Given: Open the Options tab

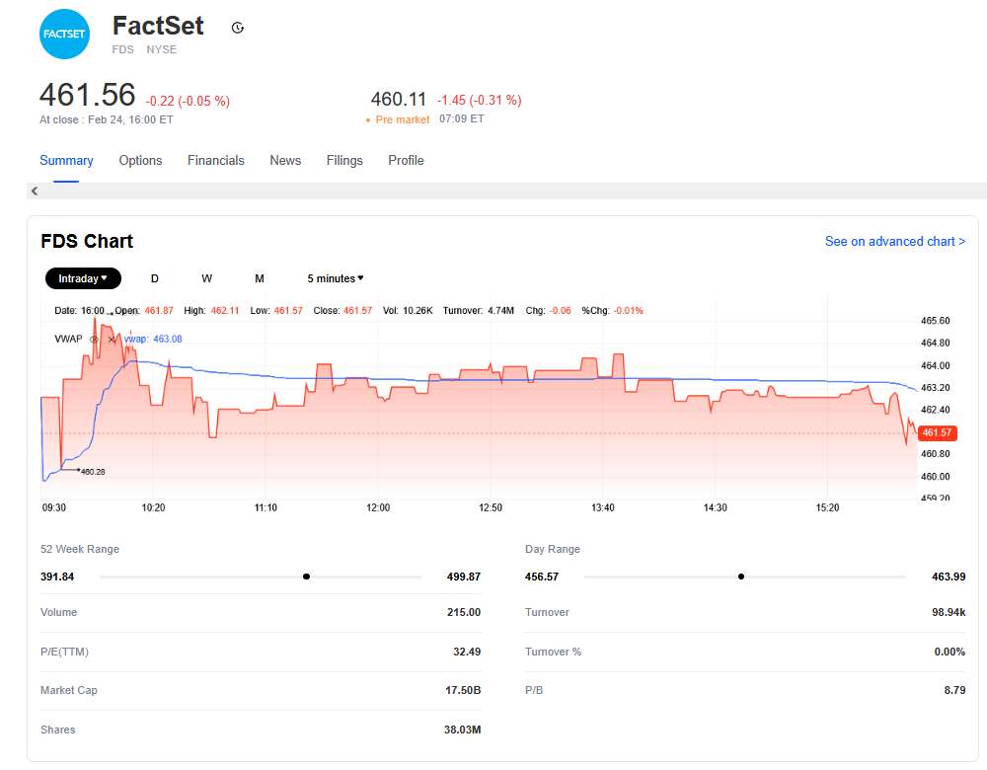Looking at the screenshot, I should (x=140, y=160).
